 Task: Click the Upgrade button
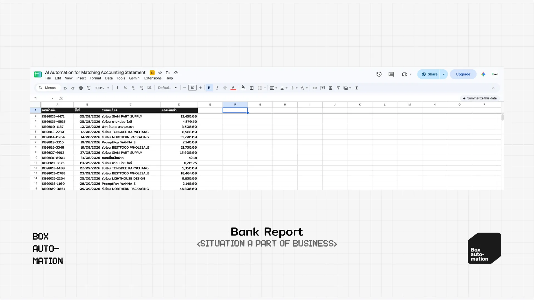[x=463, y=74]
